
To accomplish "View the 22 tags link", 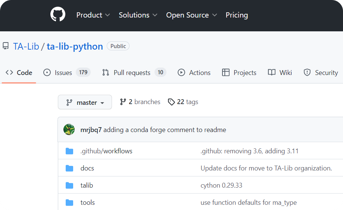I will pyautogui.click(x=183, y=102).
